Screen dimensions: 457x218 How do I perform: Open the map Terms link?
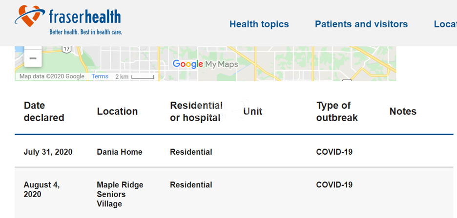pyautogui.click(x=100, y=76)
